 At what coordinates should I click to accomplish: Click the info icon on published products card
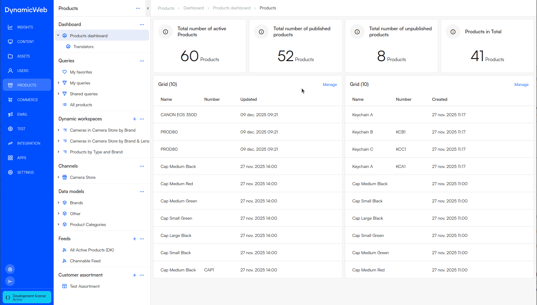[x=261, y=32]
